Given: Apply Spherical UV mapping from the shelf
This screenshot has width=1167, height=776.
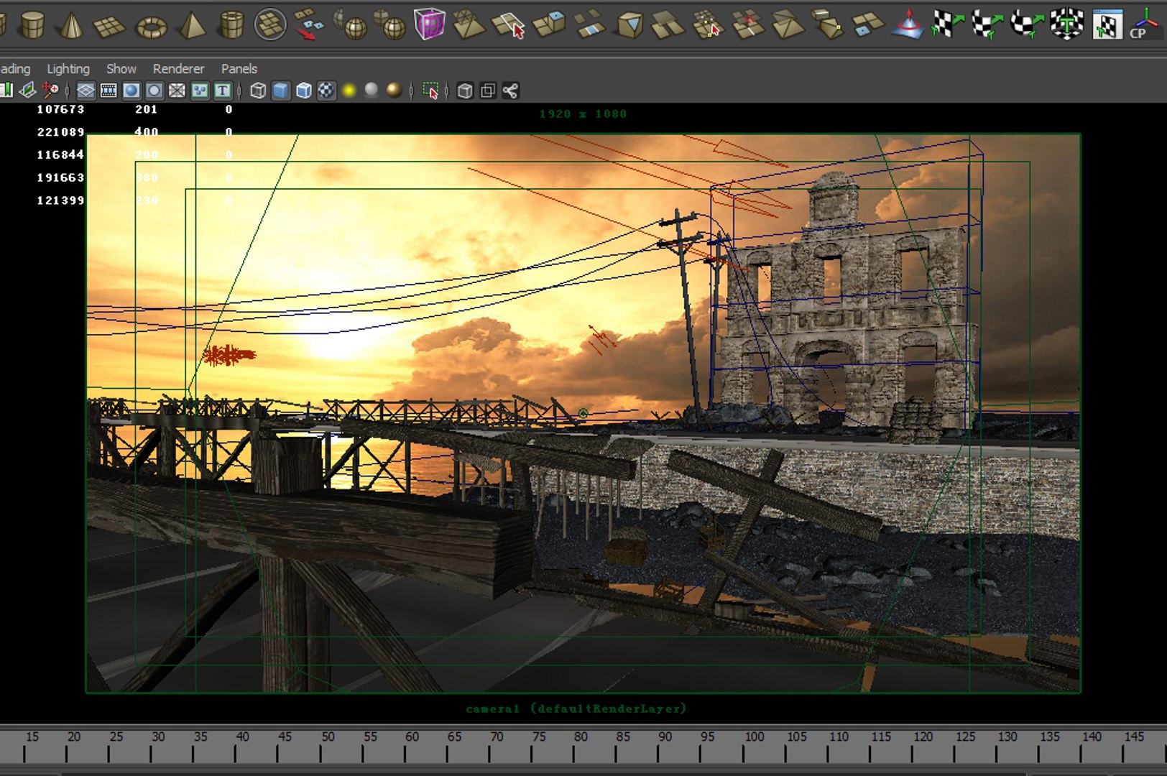Looking at the screenshot, I should click(x=1027, y=24).
